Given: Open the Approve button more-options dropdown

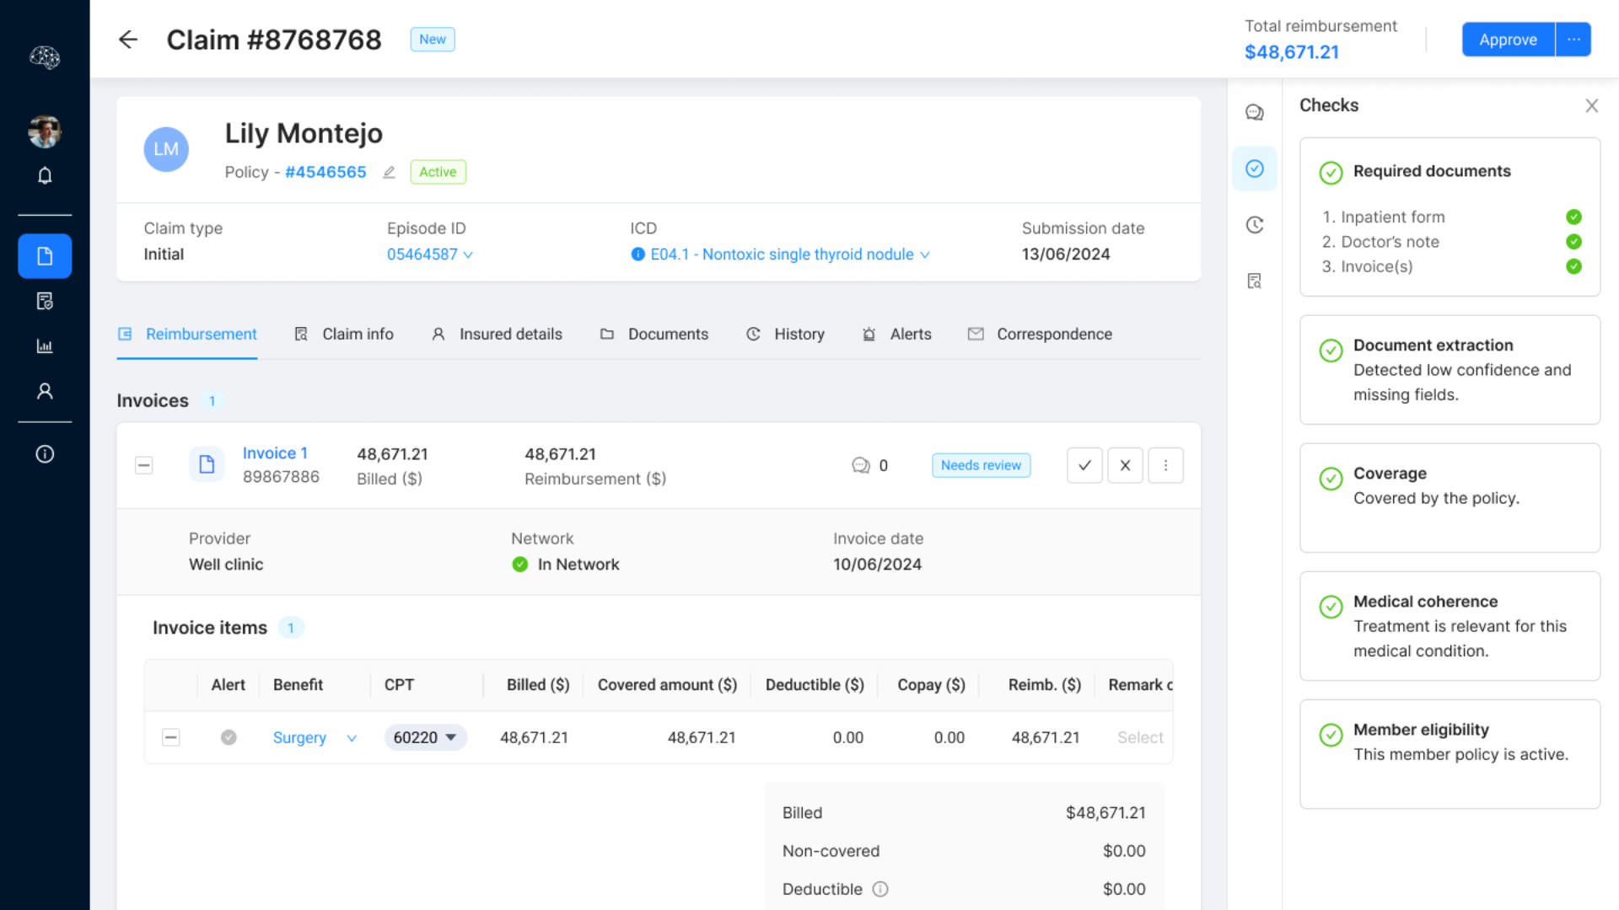Looking at the screenshot, I should point(1573,40).
